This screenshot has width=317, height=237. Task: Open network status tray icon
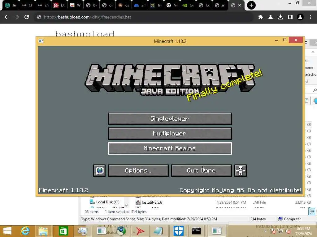point(280,231)
